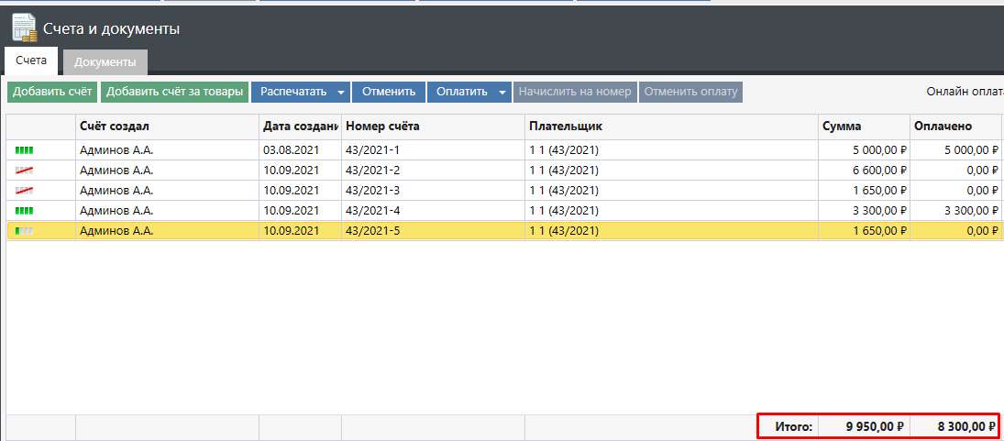Click the Распечатать button

(292, 92)
